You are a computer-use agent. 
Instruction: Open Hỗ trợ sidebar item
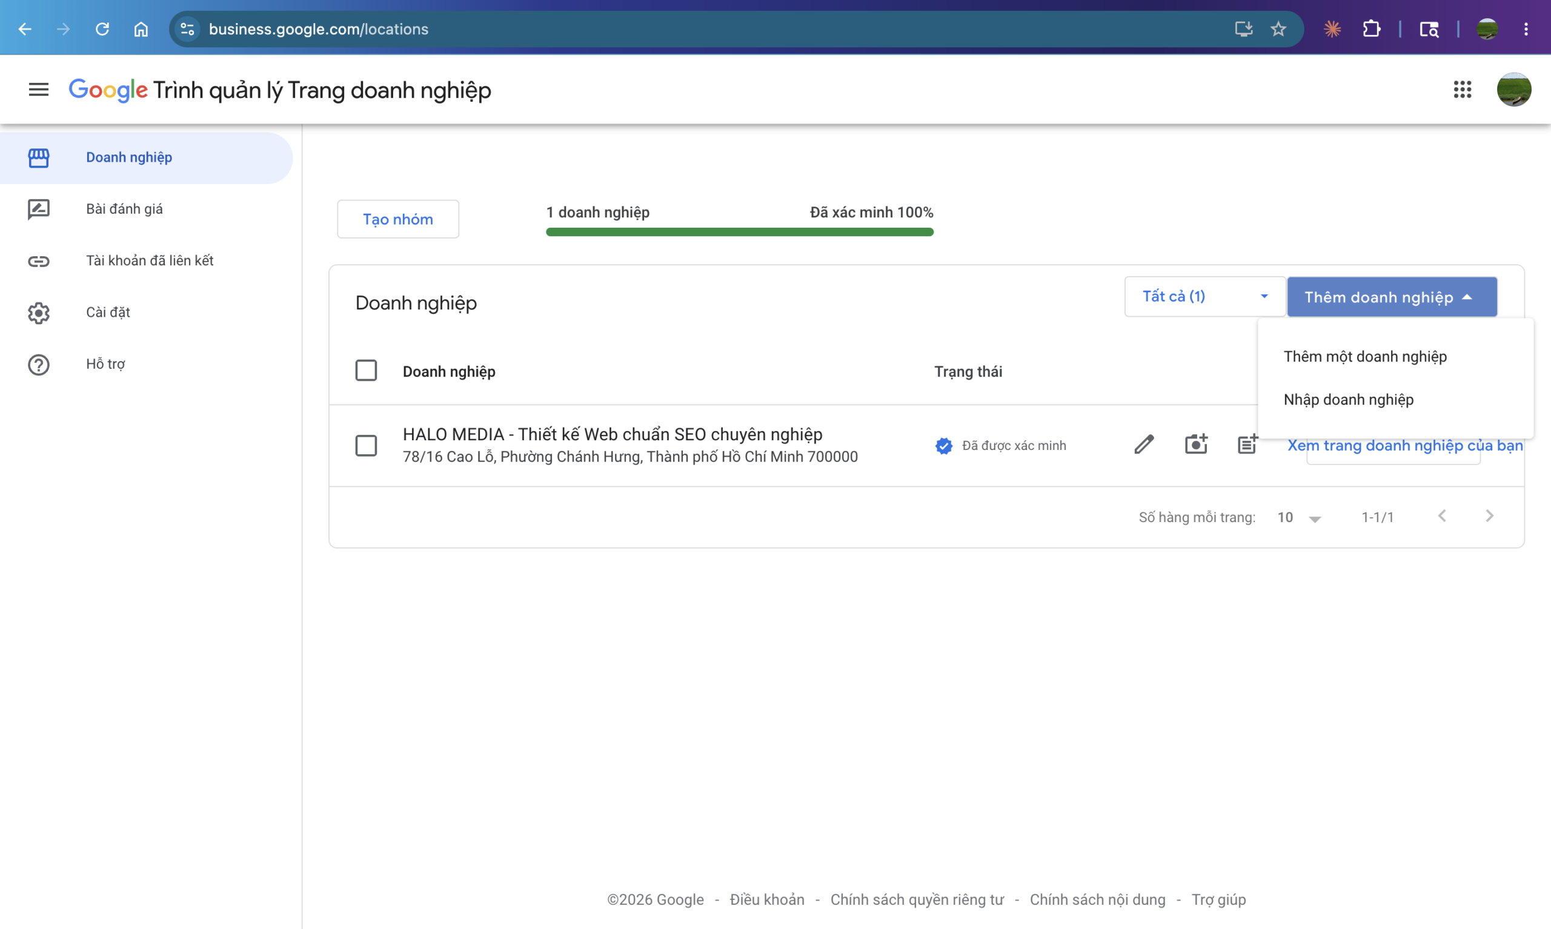[x=147, y=365]
